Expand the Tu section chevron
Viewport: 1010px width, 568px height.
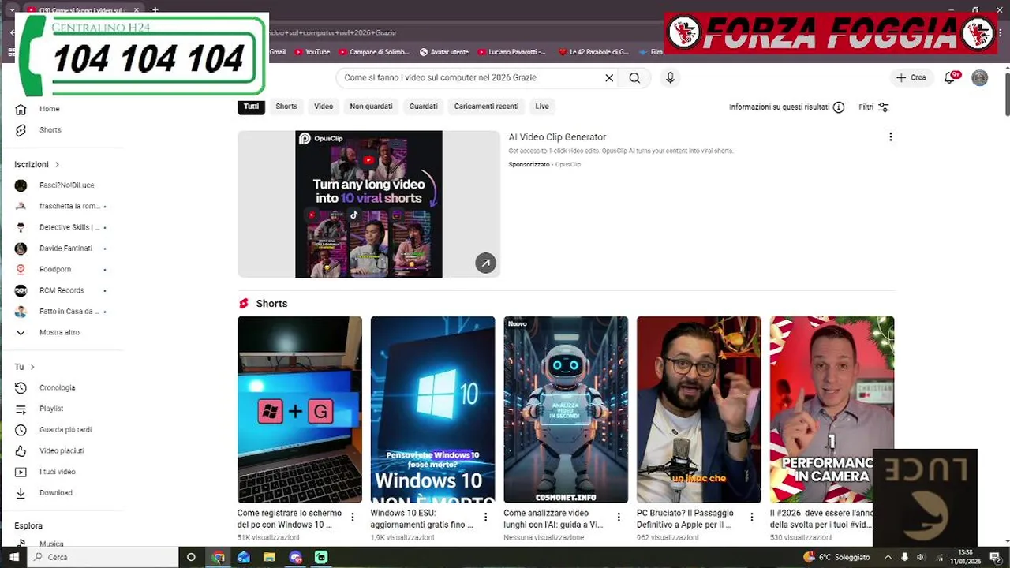coord(32,367)
